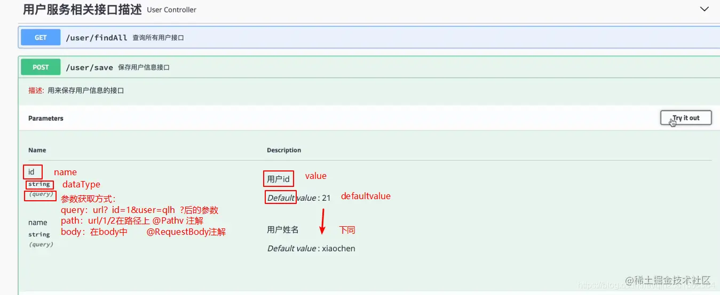Click the Name column header
The image size is (720, 295).
pyautogui.click(x=37, y=150)
